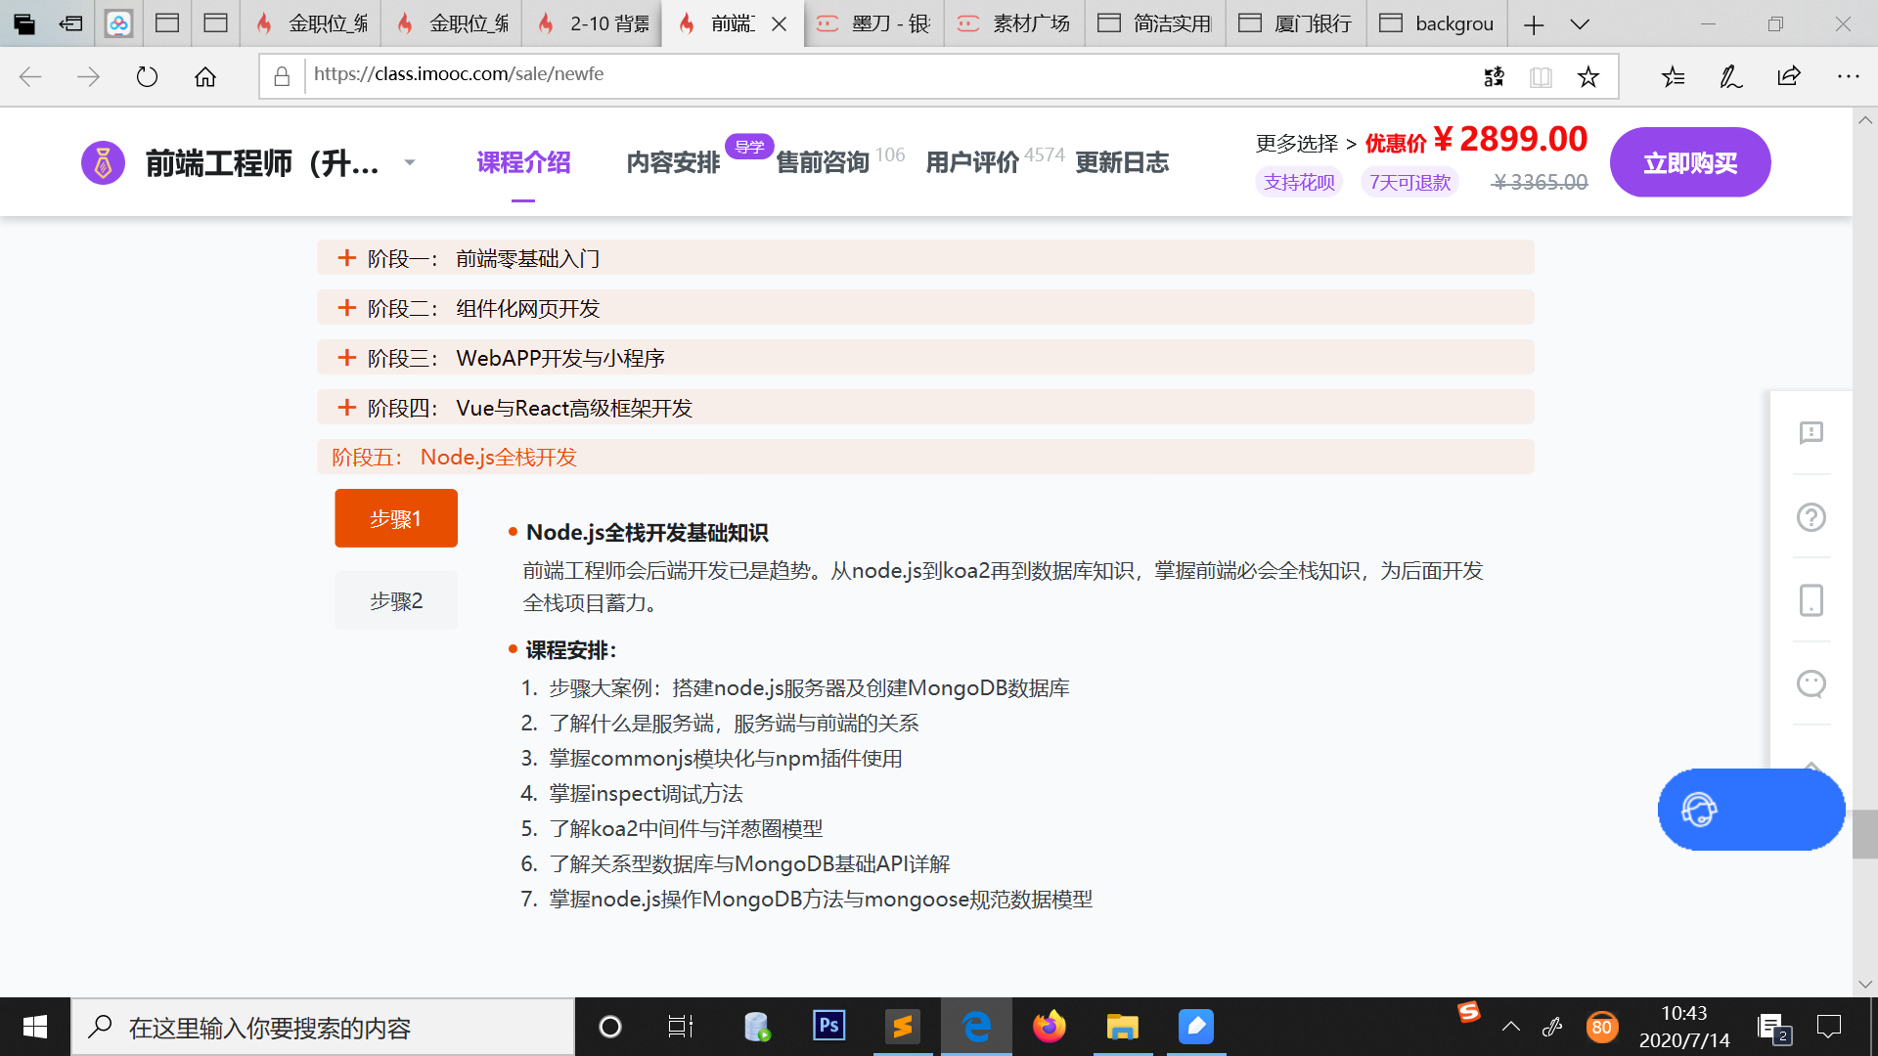The image size is (1878, 1056).
Task: Open Cortana circle icon on taskbar
Action: point(609,1027)
